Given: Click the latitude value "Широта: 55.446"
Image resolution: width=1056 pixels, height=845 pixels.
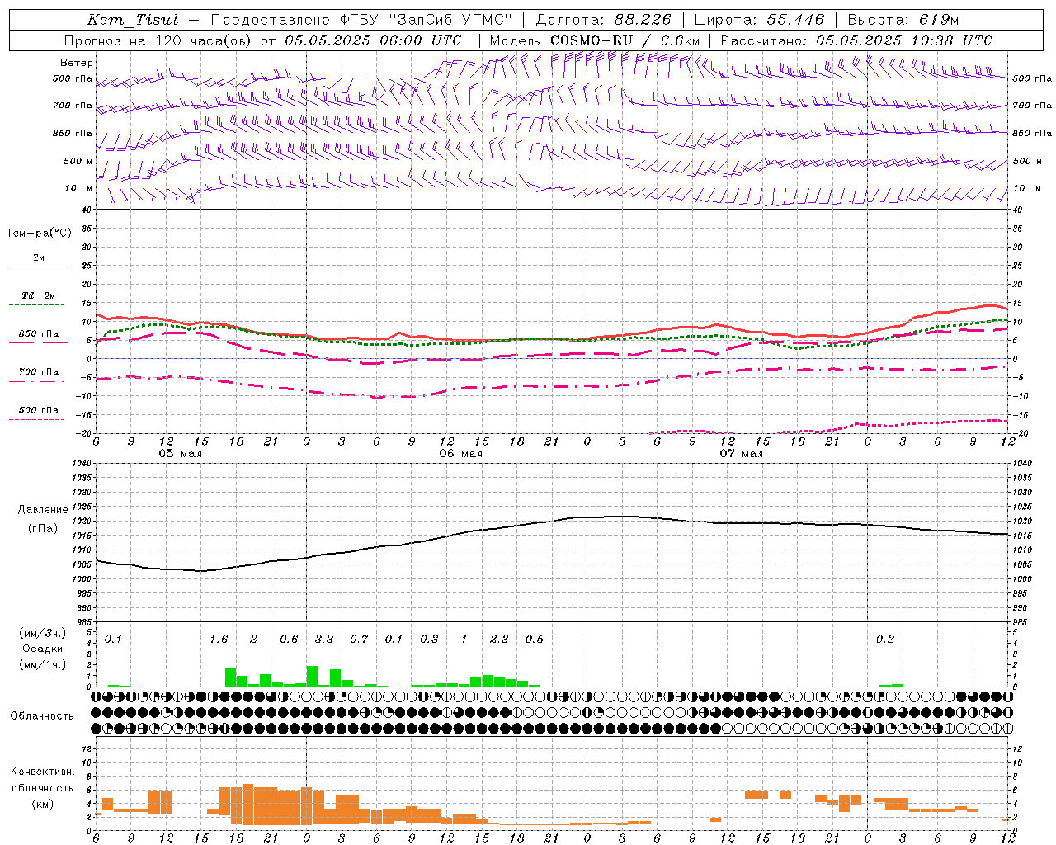Looking at the screenshot, I should click(x=759, y=20).
